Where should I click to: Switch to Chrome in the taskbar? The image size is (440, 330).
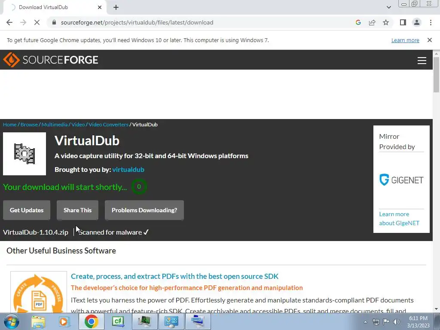(x=91, y=321)
